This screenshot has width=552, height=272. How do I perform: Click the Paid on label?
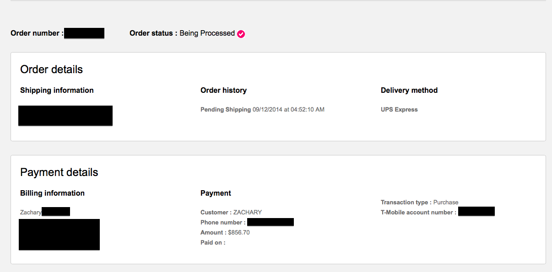tap(213, 243)
